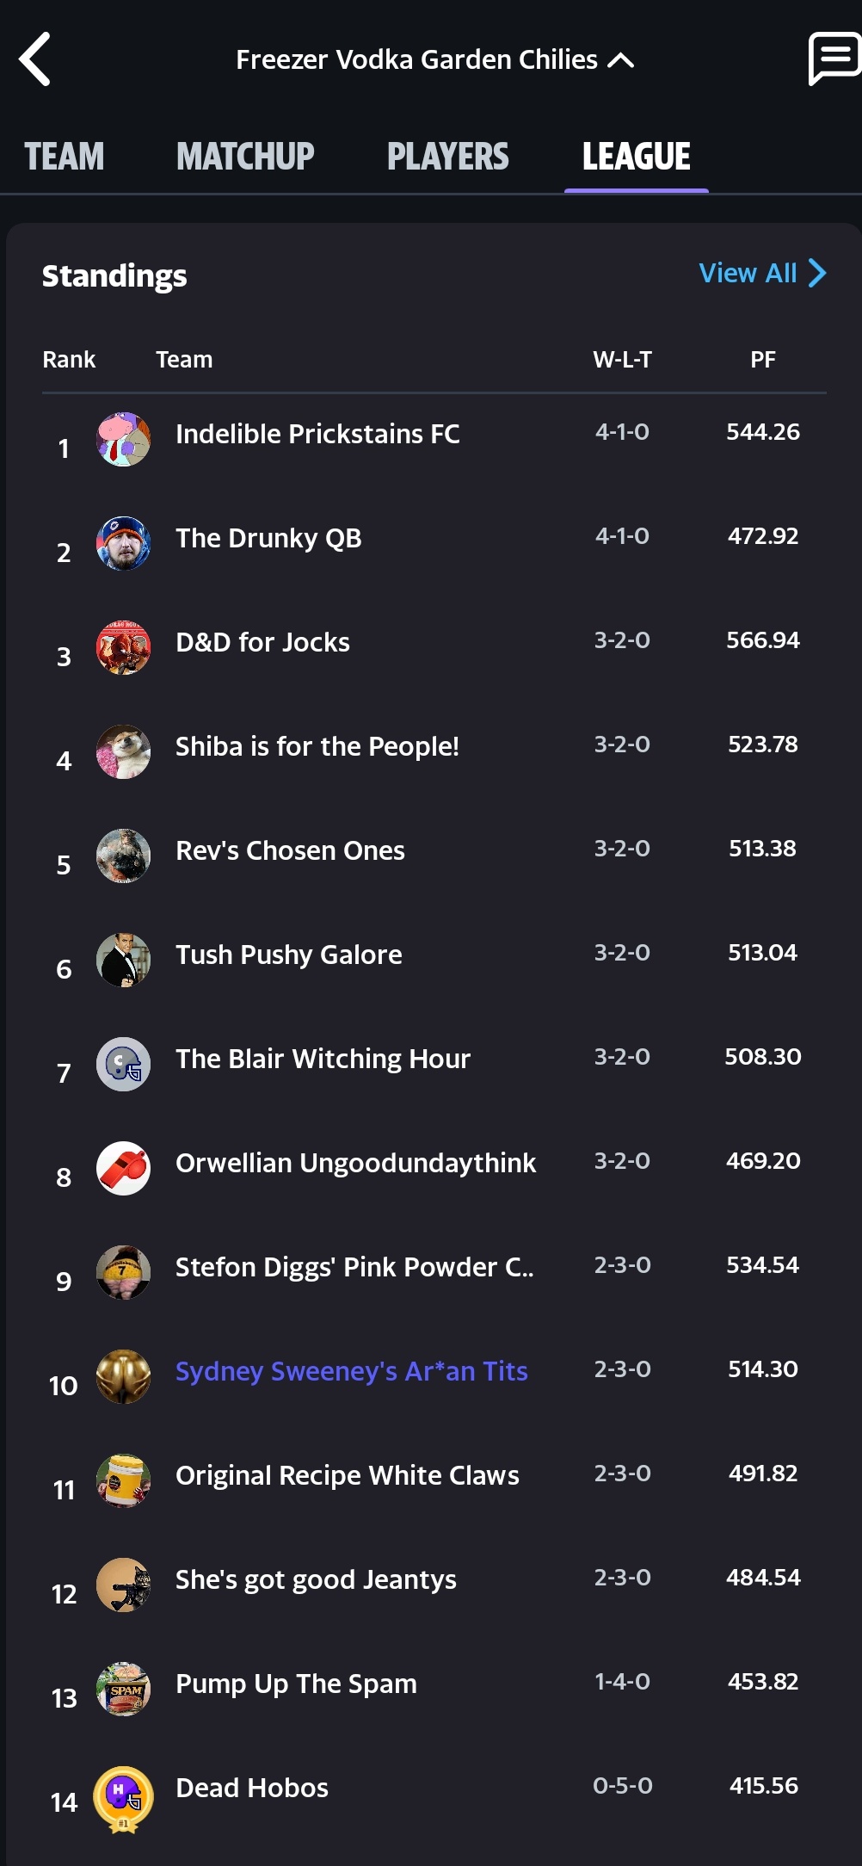This screenshot has height=1866, width=862.
Task: Click the View All chevron arrow
Action: [x=817, y=273]
